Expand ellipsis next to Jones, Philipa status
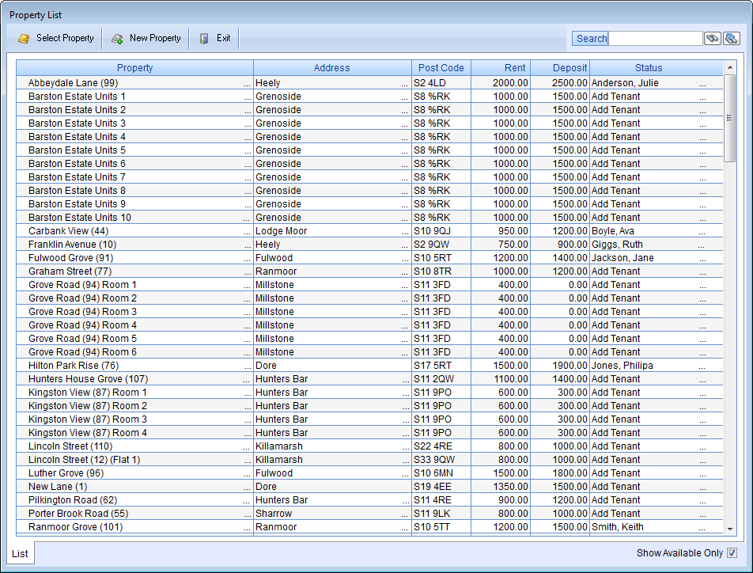 pos(702,366)
